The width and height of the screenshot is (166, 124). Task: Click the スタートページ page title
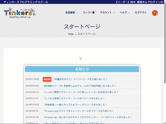(82, 27)
